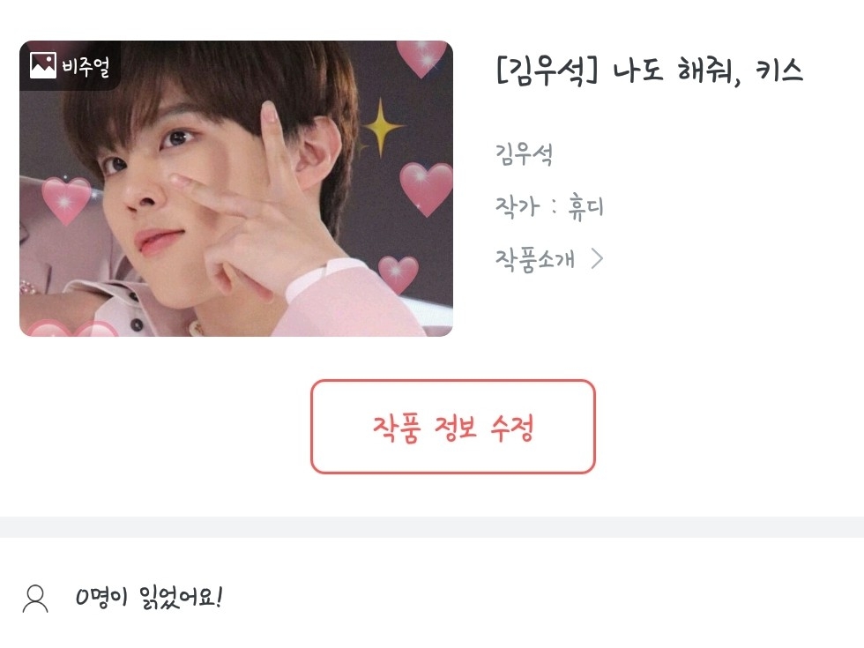864x648 pixels.
Task: Click the pink heart below the yellow sparkle
Action: tap(426, 189)
